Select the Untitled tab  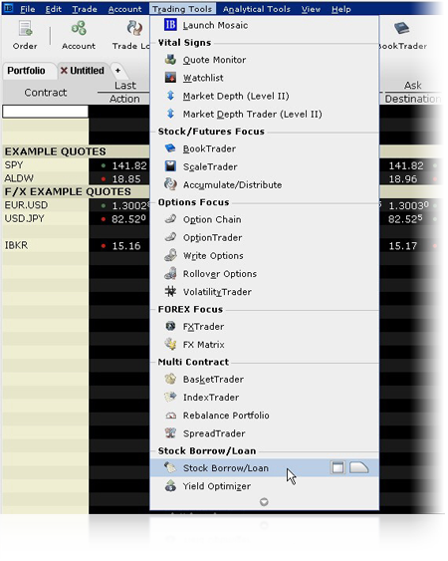click(x=87, y=71)
